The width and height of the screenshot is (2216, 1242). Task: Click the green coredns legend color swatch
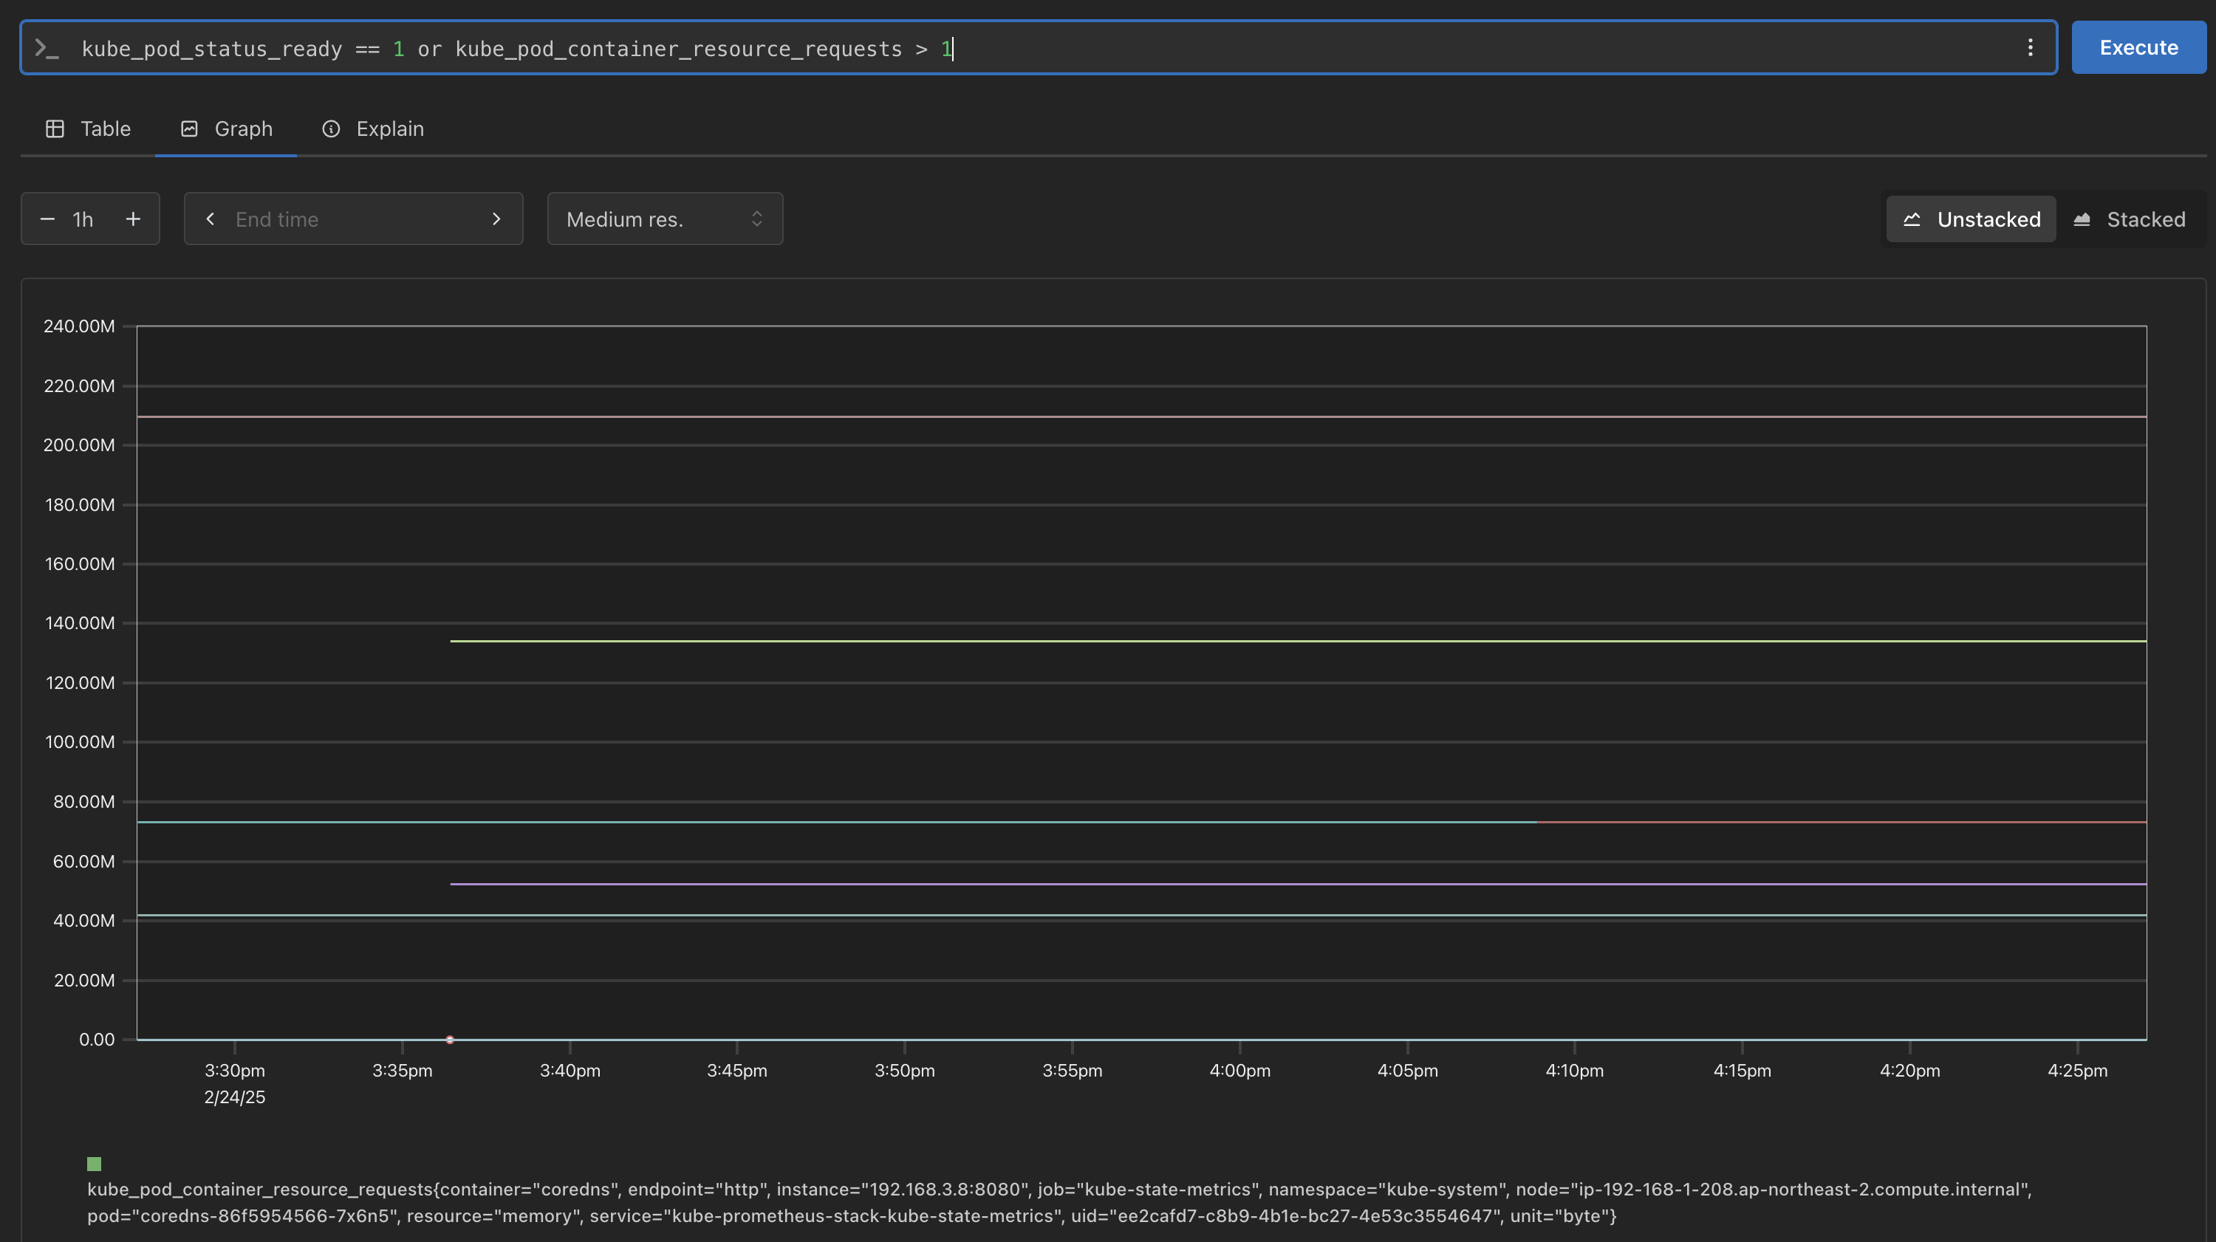click(x=95, y=1164)
